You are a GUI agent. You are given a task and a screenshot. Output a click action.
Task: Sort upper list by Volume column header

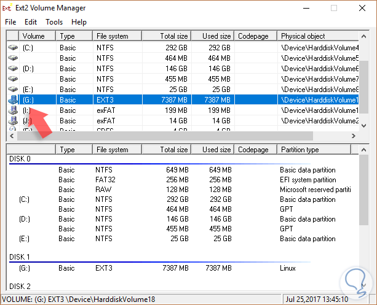(x=37, y=36)
